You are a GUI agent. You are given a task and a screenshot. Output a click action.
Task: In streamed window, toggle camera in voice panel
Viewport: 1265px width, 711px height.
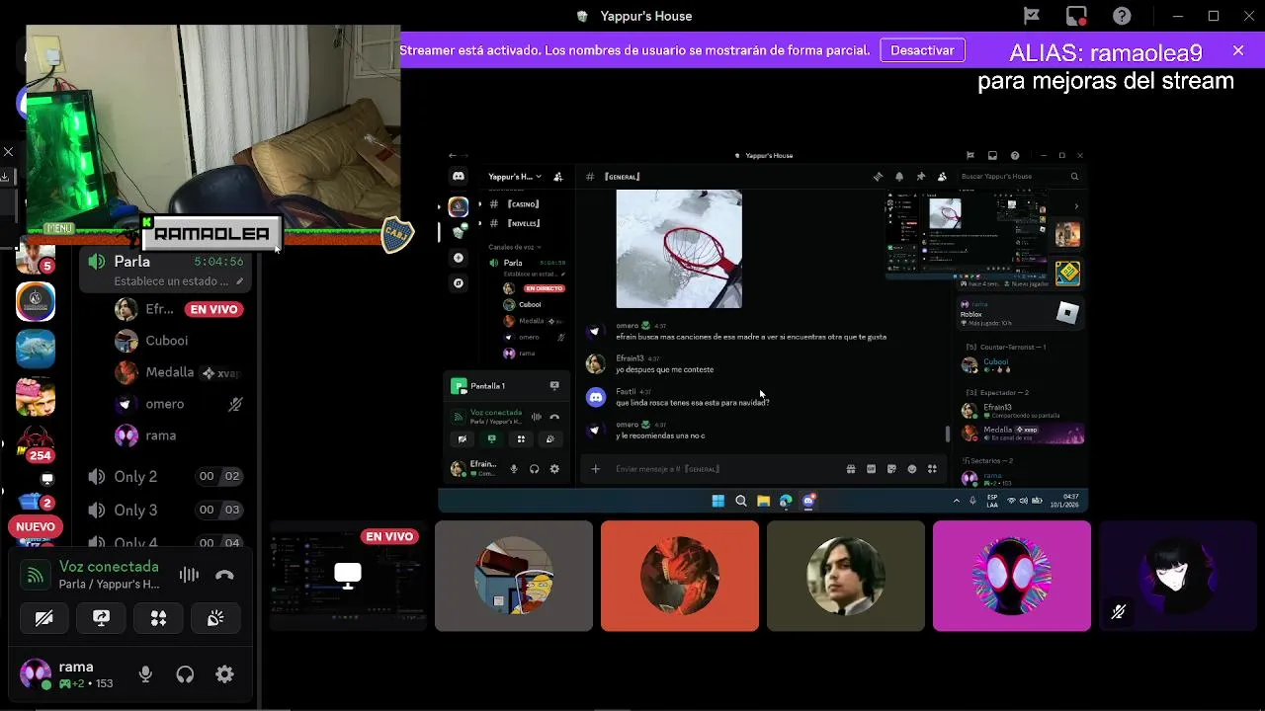tap(462, 439)
